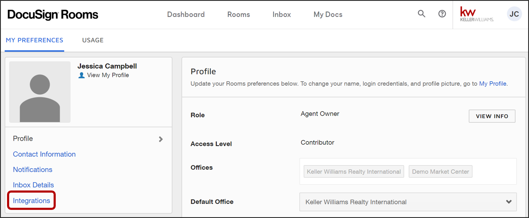This screenshot has width=529, height=218.
Task: Navigate to My Docs
Action: (328, 14)
